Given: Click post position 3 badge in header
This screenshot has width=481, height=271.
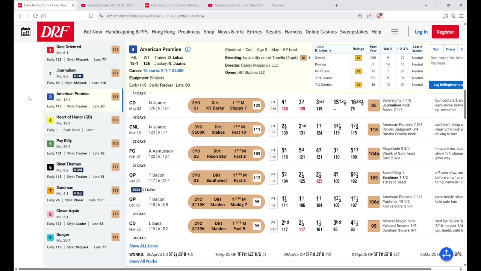Looking at the screenshot, I should click(x=133, y=49).
